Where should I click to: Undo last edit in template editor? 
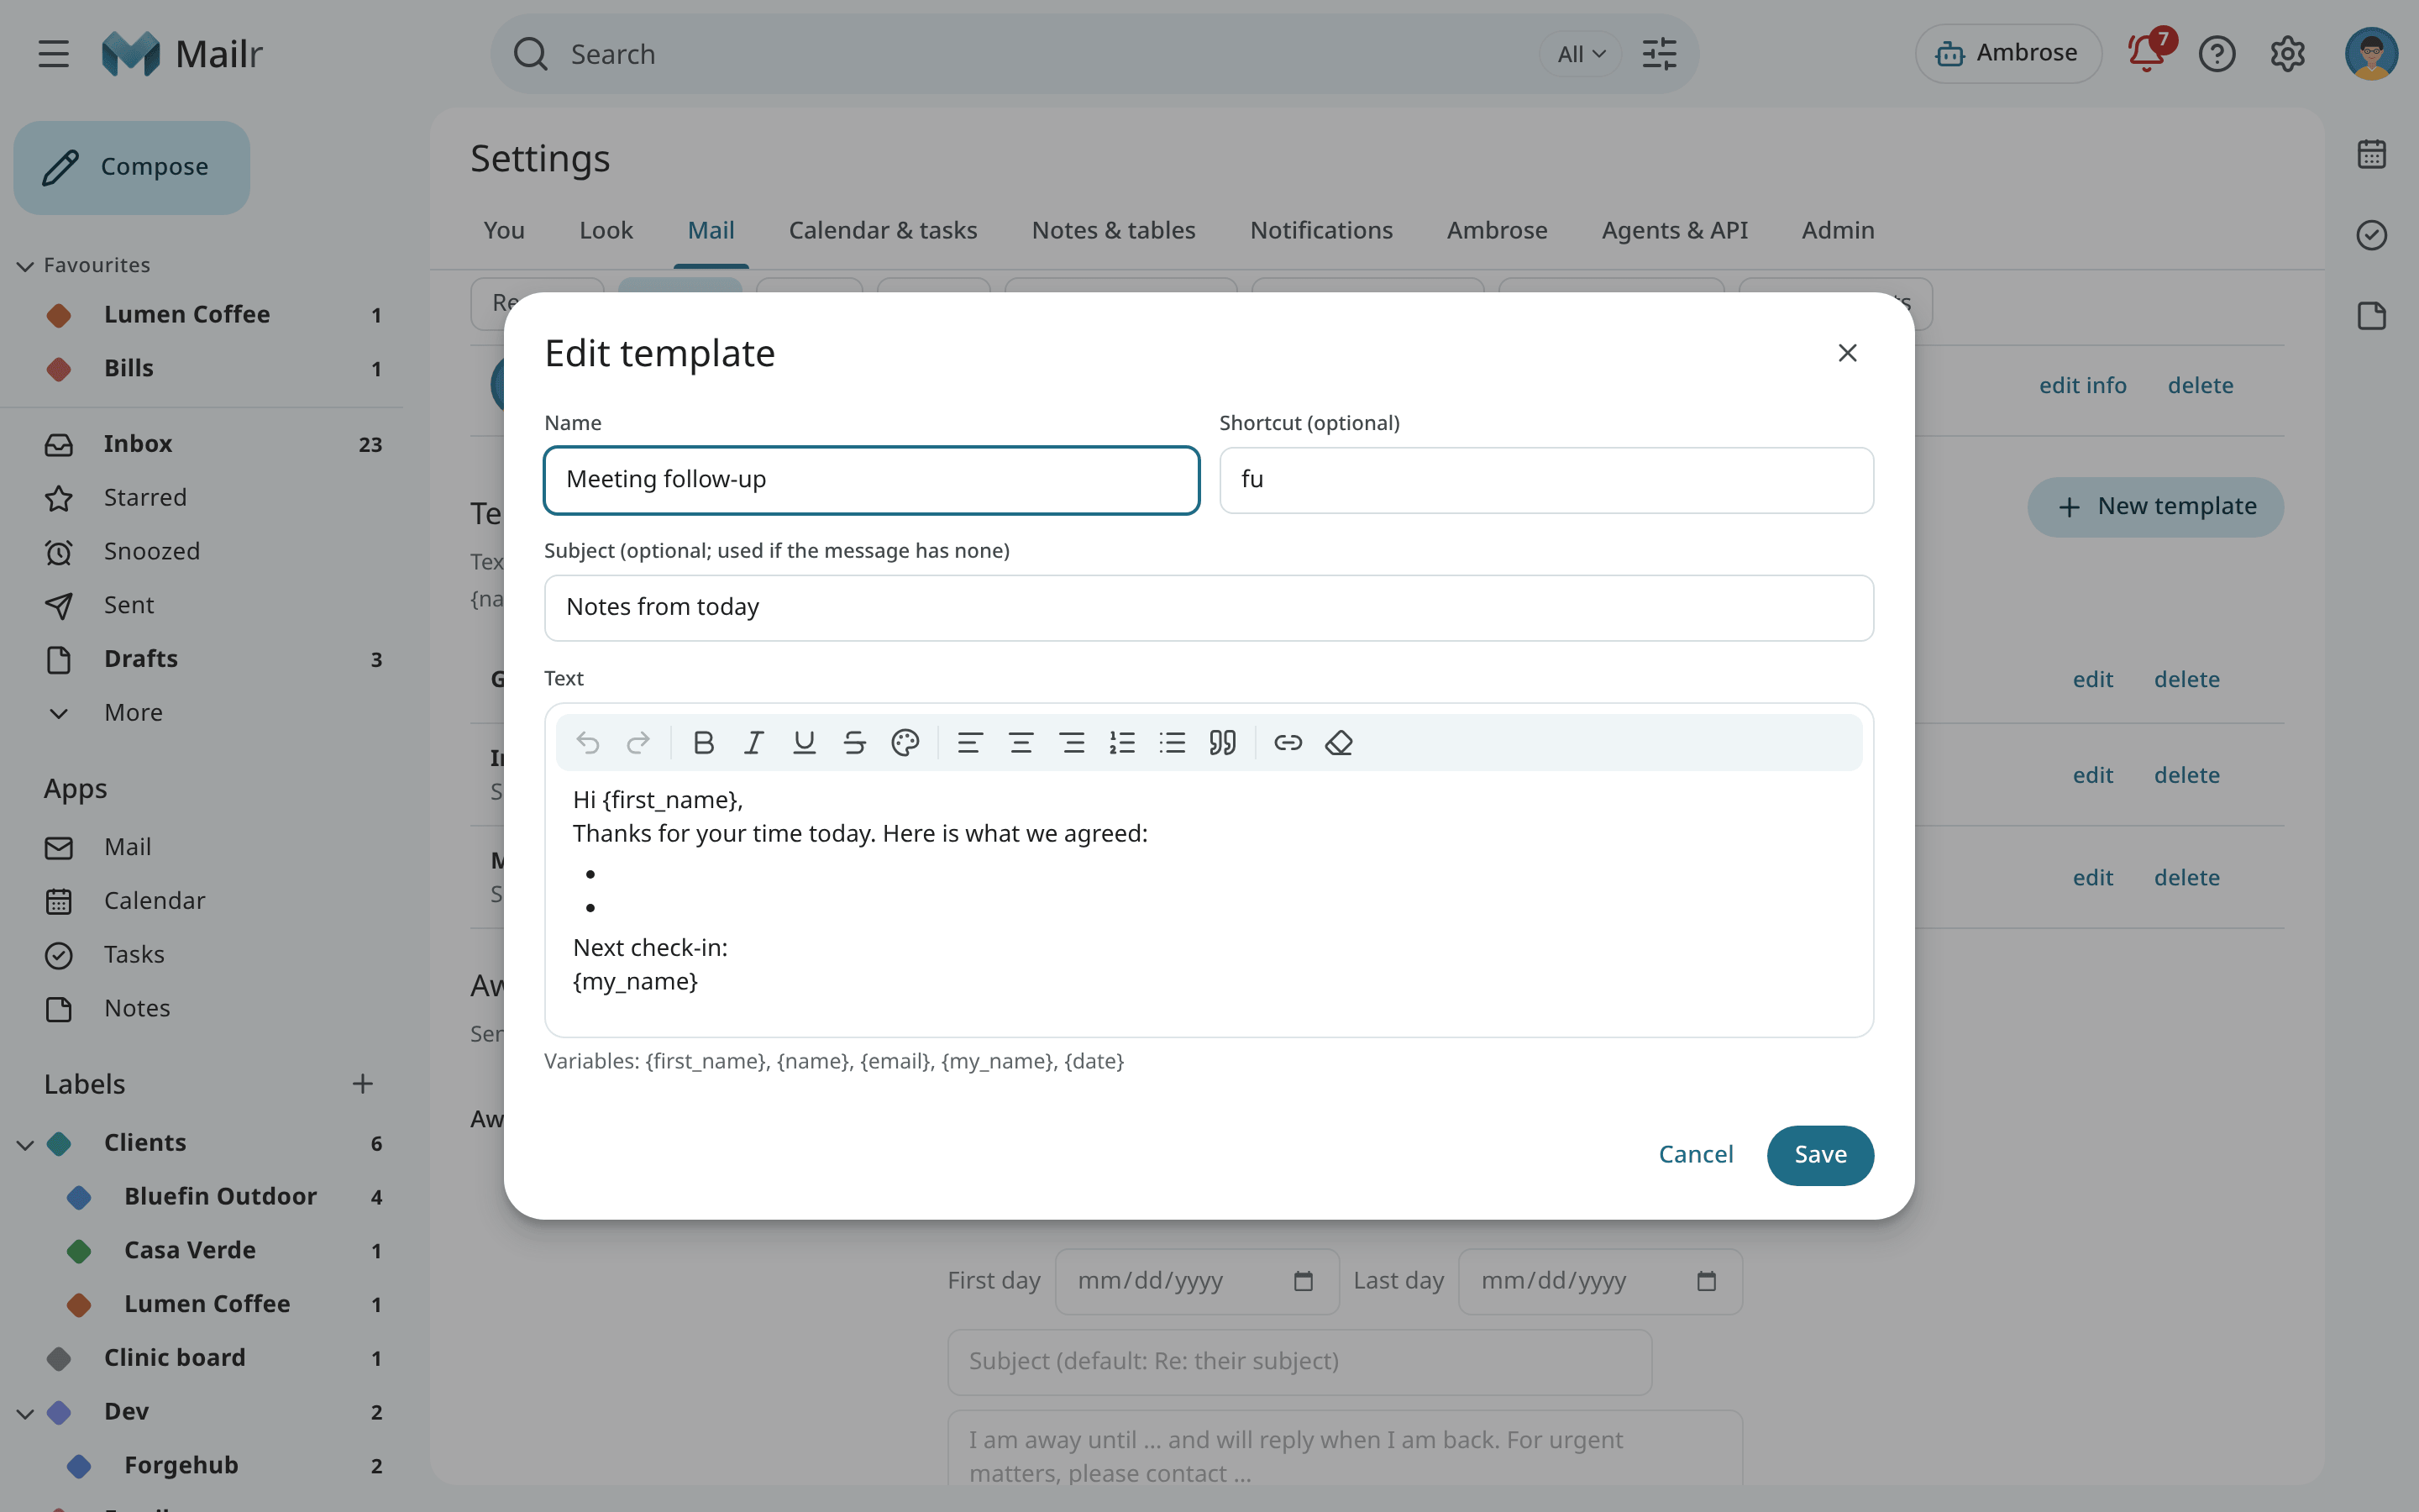pos(588,742)
